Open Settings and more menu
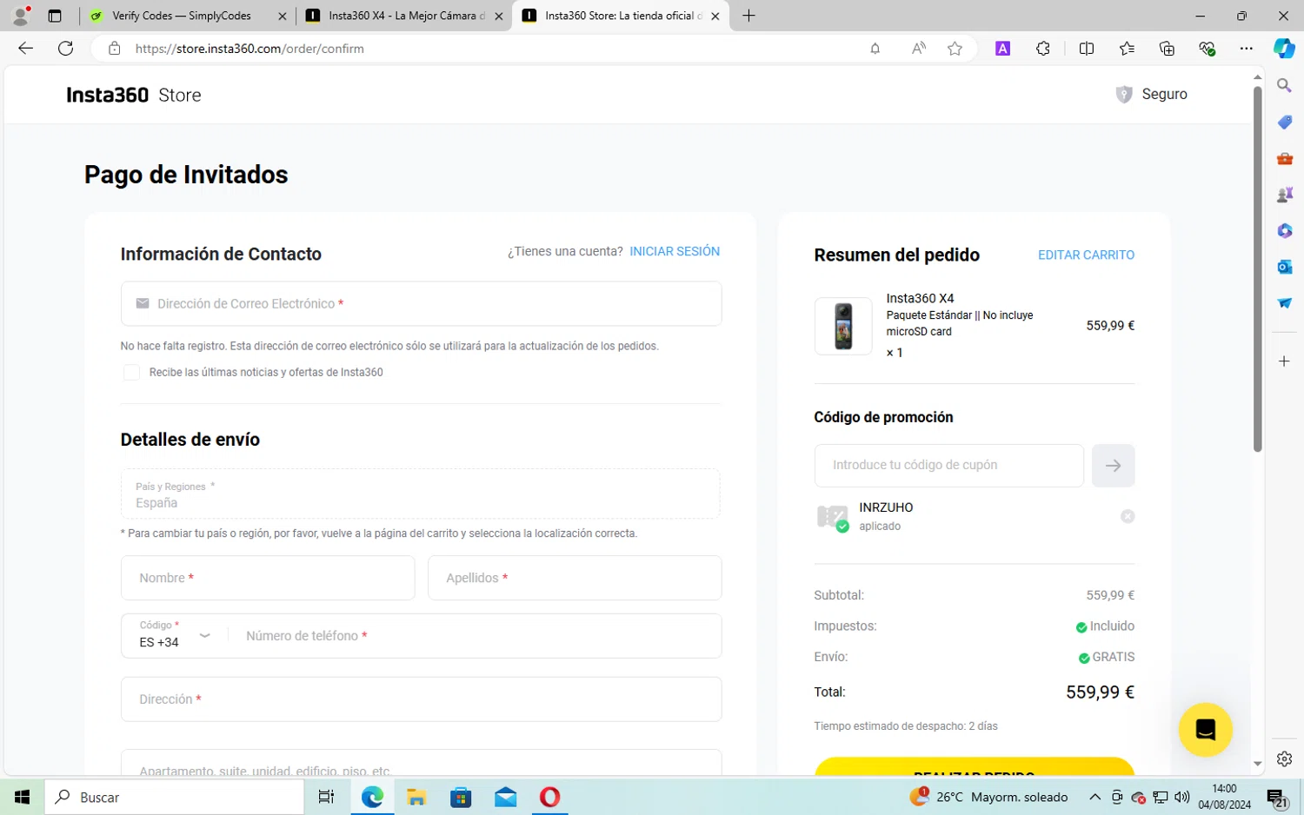This screenshot has height=815, width=1304. [1246, 49]
